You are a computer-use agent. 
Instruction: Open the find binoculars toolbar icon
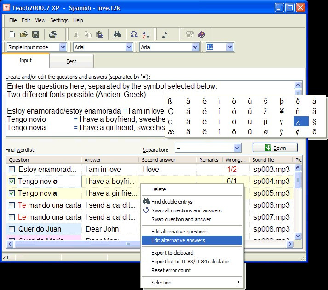(x=117, y=34)
